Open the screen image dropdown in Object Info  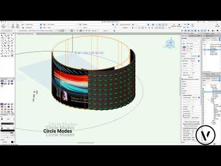pyautogui.click(x=196, y=97)
